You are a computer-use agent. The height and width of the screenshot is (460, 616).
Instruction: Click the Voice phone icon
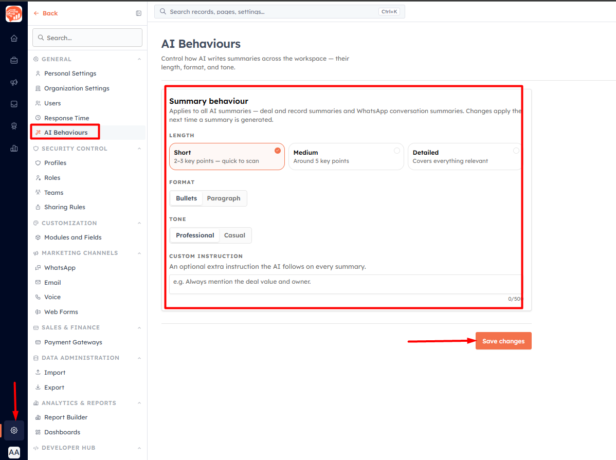38,297
